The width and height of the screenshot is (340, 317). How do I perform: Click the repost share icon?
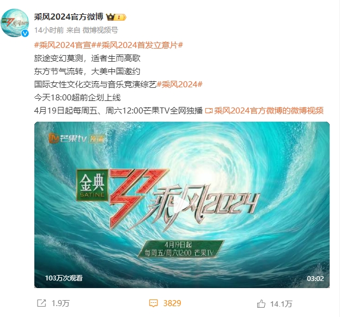coord(41,303)
